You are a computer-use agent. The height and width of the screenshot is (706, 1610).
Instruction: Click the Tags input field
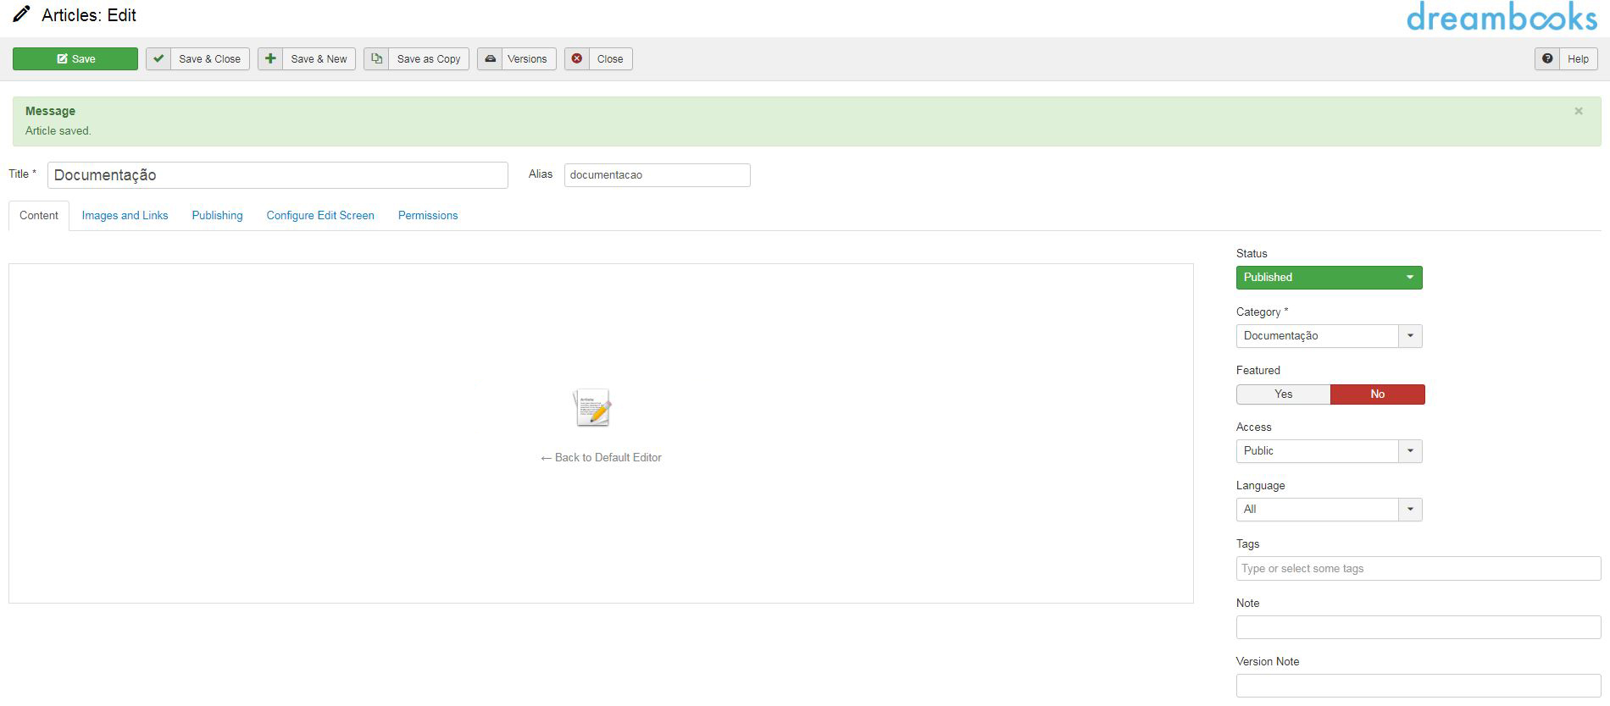click(x=1418, y=569)
